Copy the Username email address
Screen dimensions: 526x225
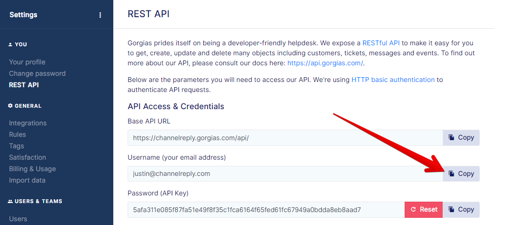pos(461,174)
